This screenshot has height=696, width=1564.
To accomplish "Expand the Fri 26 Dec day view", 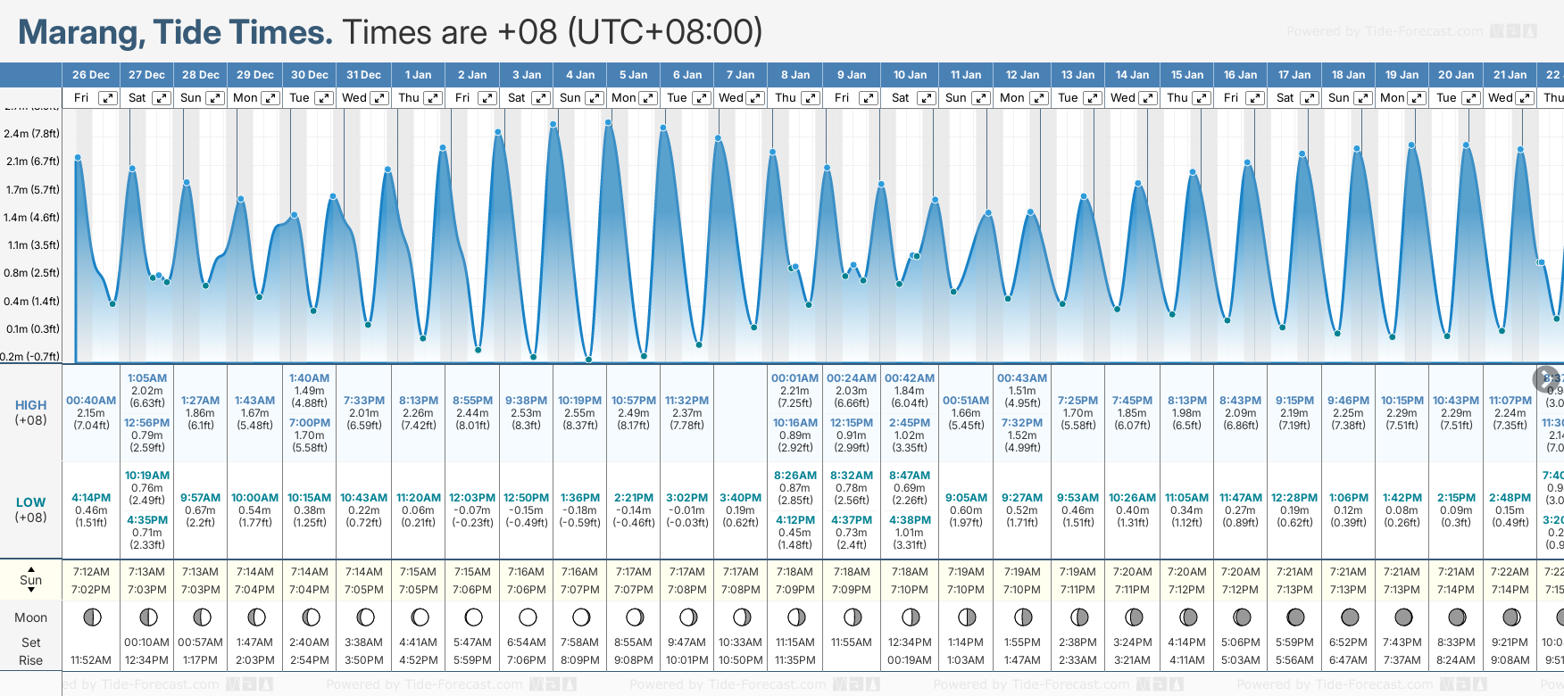I will (x=108, y=98).
